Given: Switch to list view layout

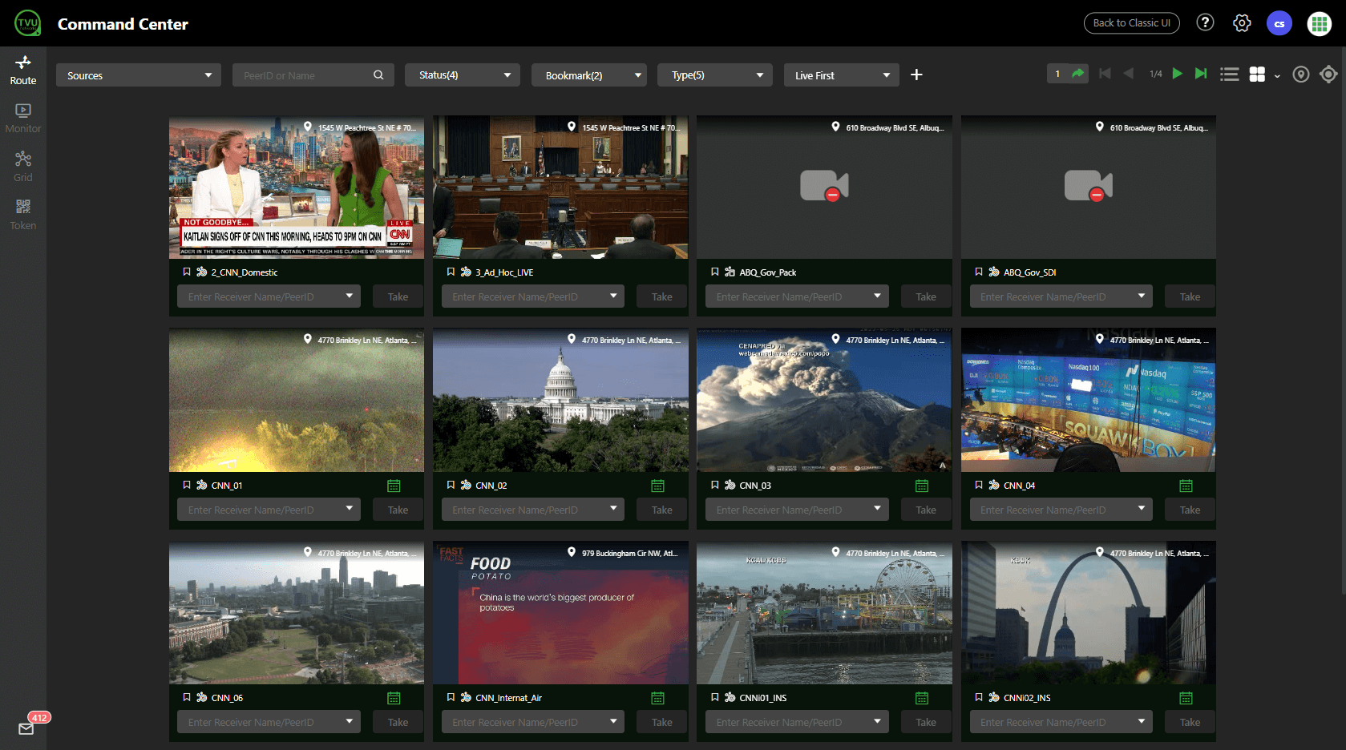Looking at the screenshot, I should point(1230,75).
